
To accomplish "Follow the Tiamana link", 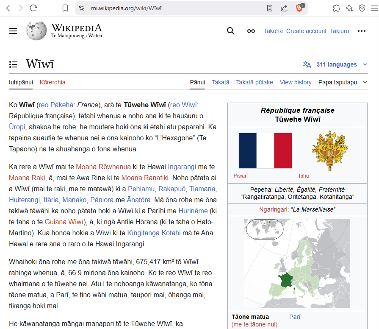I will 202,189.
